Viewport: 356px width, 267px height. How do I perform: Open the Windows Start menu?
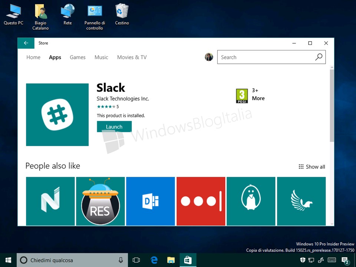[x=8, y=260]
